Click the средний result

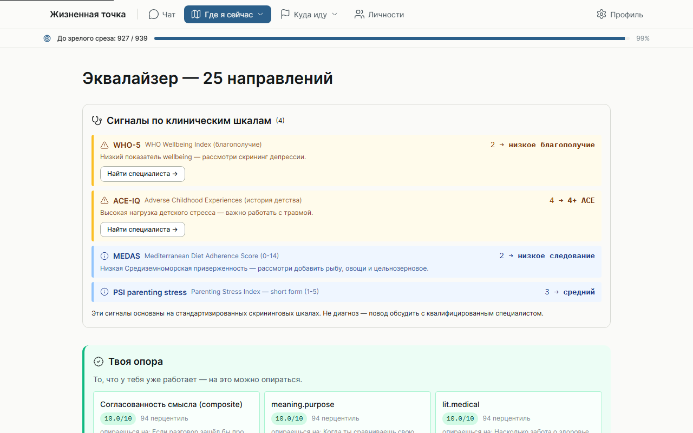click(x=579, y=292)
